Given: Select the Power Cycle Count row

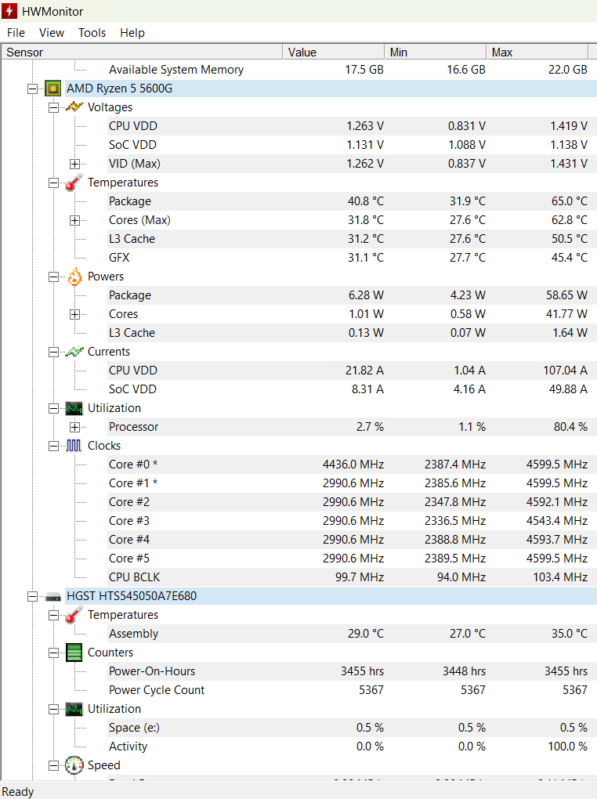Looking at the screenshot, I should [351, 690].
